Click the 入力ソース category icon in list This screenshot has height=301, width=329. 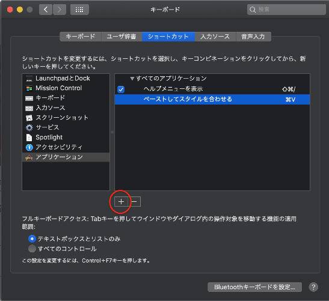coord(29,108)
